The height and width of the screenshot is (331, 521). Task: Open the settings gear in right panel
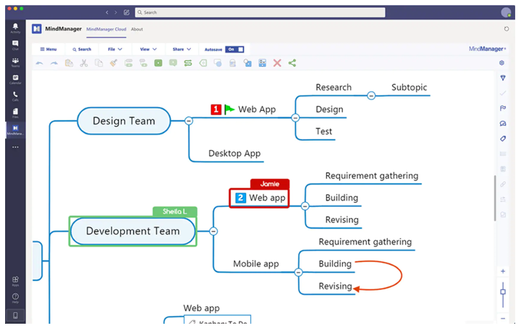(x=503, y=63)
